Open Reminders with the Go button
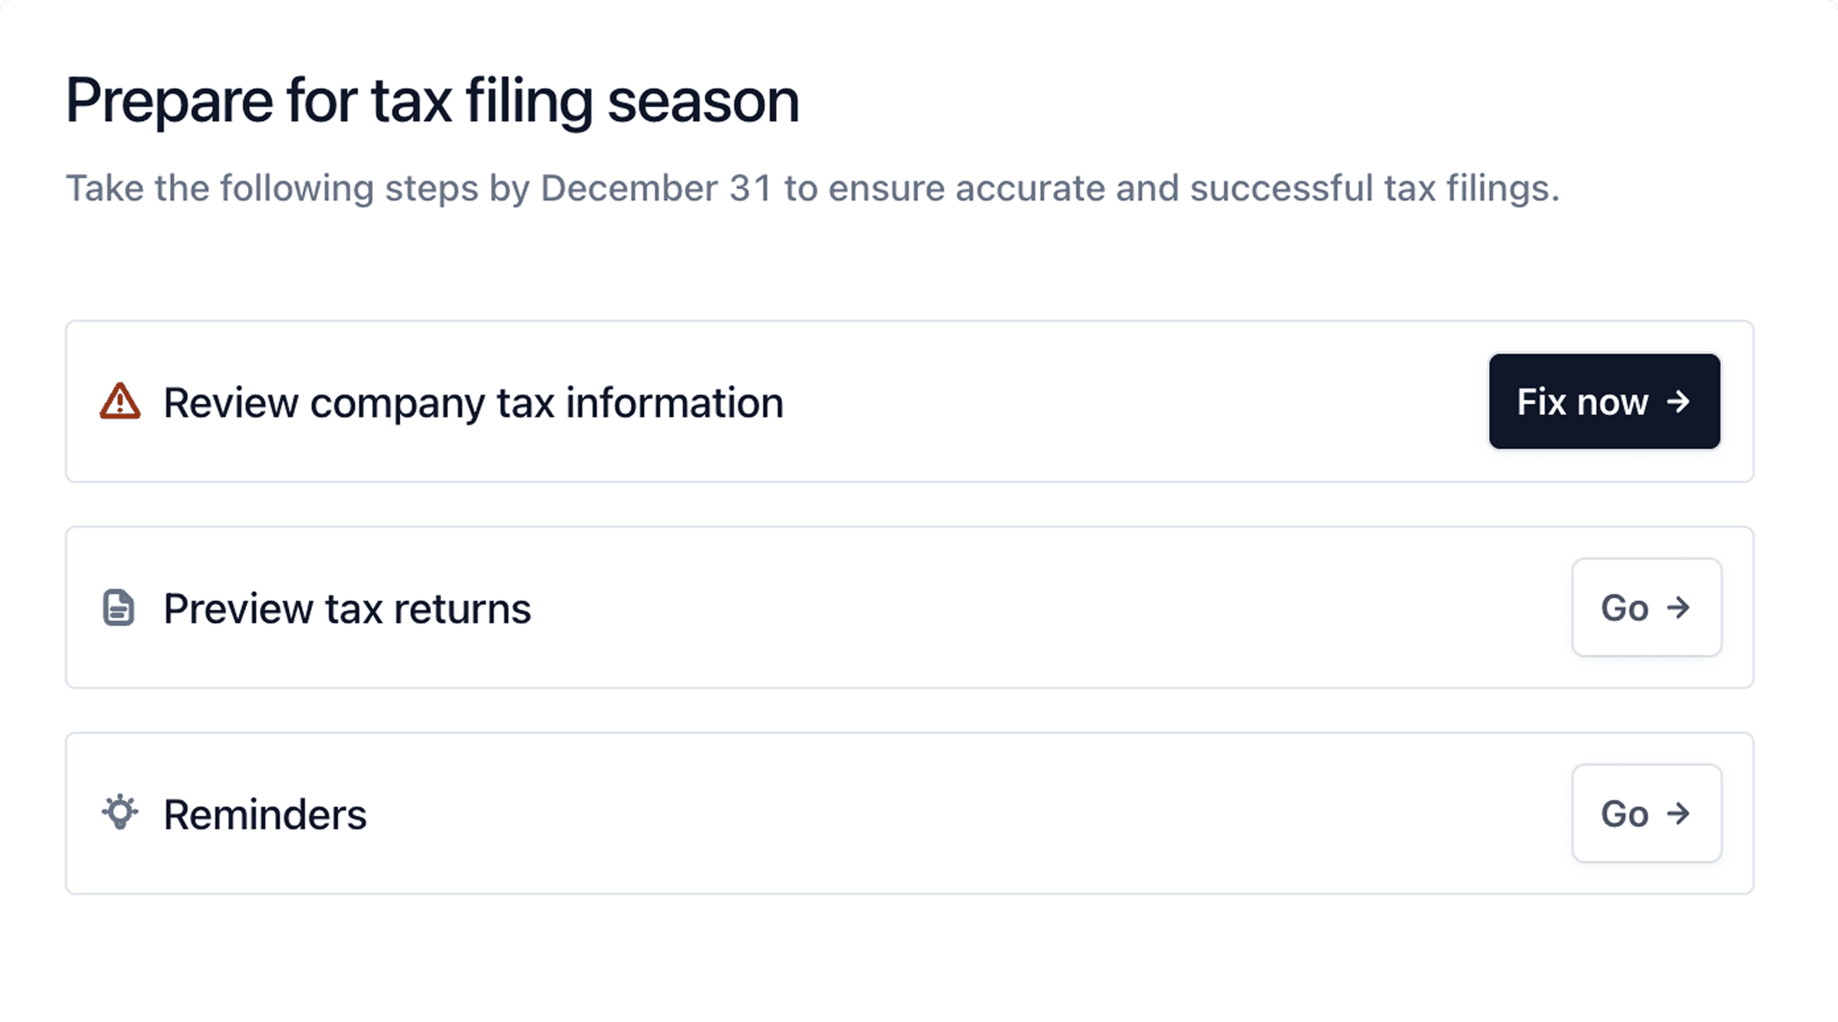This screenshot has width=1838, height=1022. (x=1647, y=813)
